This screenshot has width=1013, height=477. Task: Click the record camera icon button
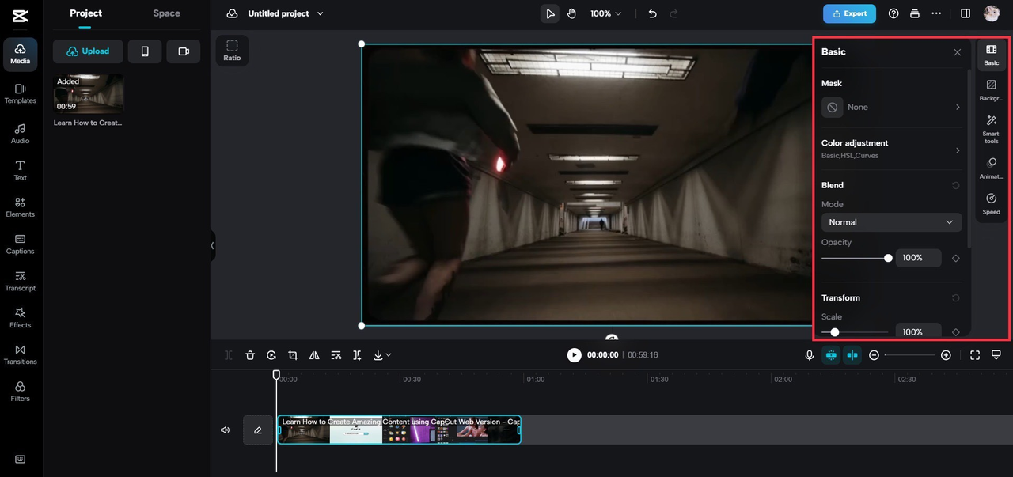pos(184,51)
